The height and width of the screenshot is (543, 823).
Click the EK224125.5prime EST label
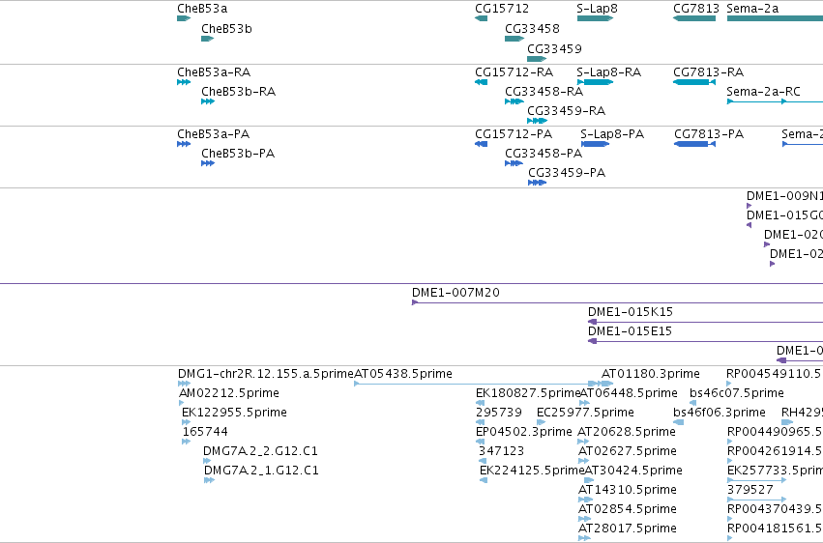pos(532,471)
